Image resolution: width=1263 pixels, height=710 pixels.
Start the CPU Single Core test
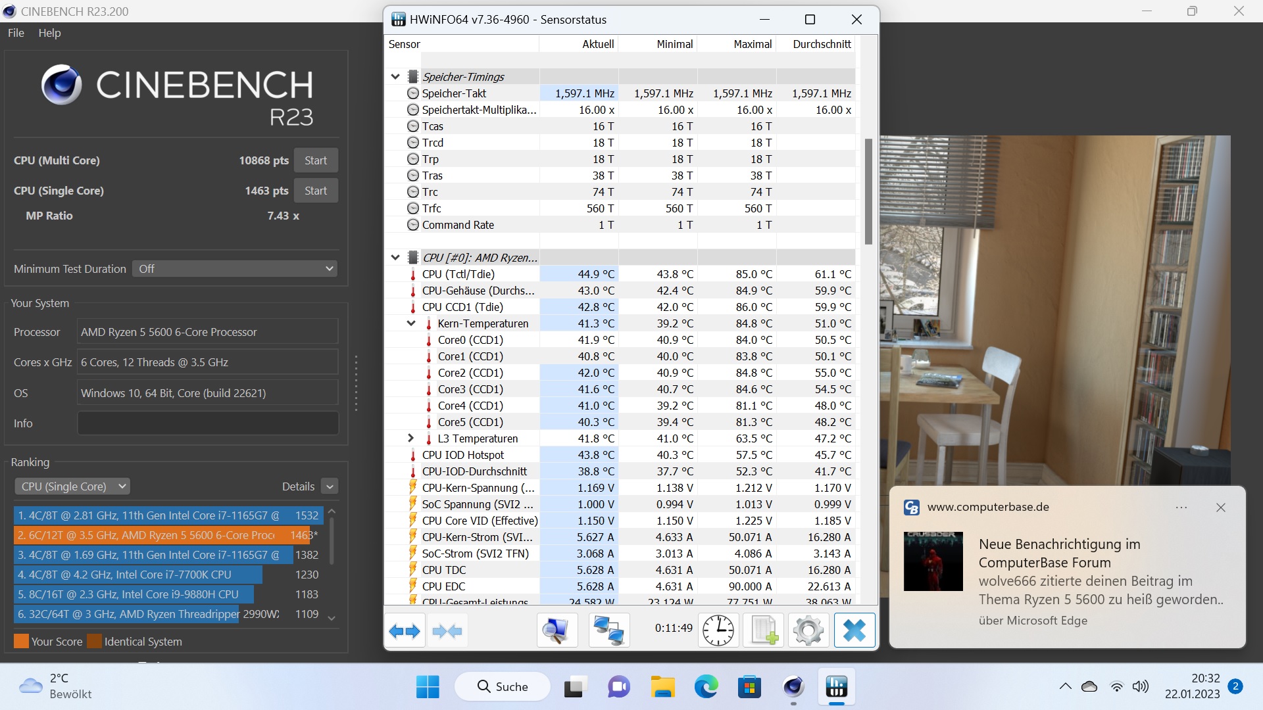coord(316,191)
